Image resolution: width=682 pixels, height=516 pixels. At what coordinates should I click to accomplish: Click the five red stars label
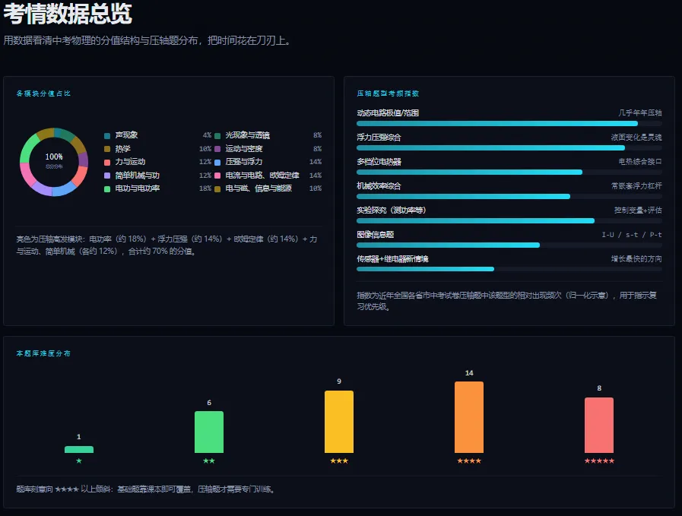599,461
